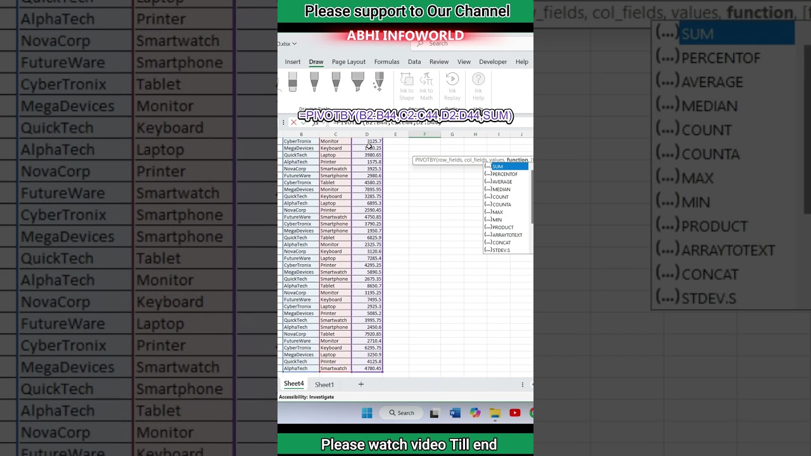Click the cell containing 7895.95

click(x=367, y=189)
